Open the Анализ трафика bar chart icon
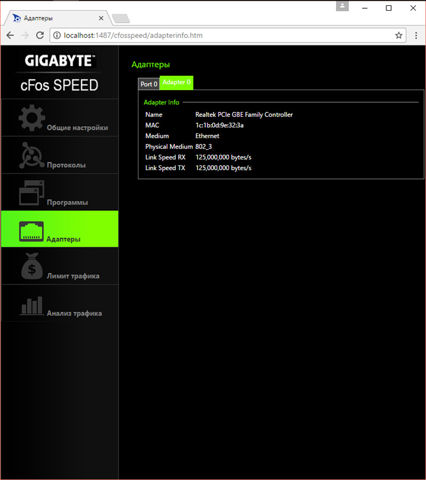The image size is (426, 480). [x=32, y=305]
